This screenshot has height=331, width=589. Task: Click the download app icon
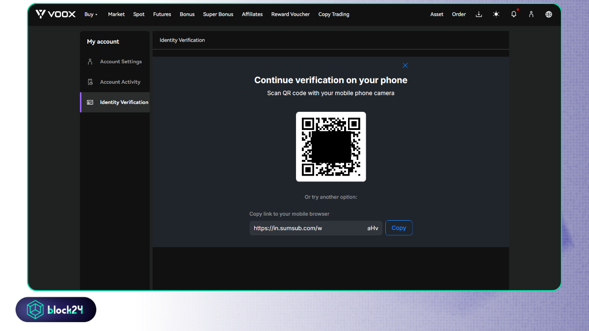coord(479,14)
